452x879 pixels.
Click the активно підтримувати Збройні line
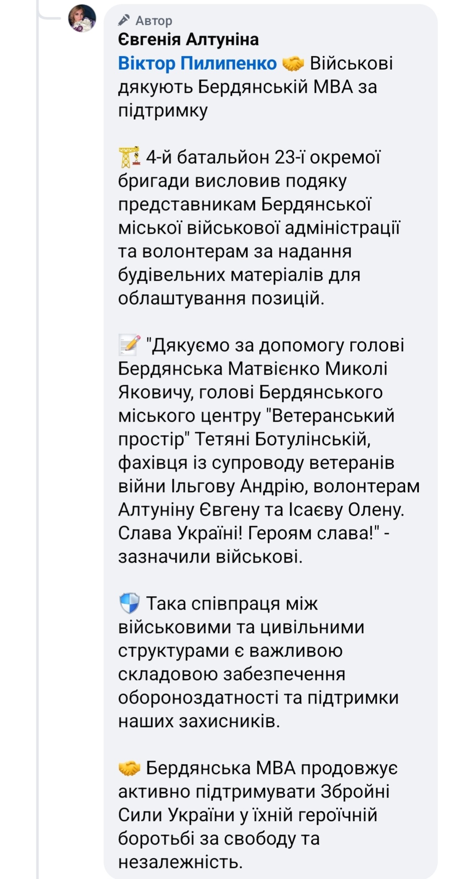(x=254, y=792)
